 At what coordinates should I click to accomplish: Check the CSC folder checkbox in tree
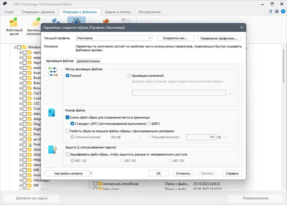click(25, 103)
